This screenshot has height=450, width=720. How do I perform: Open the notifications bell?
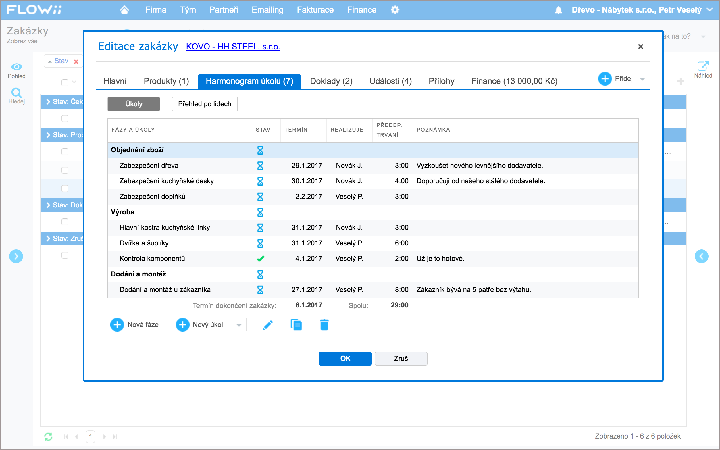[x=559, y=10]
